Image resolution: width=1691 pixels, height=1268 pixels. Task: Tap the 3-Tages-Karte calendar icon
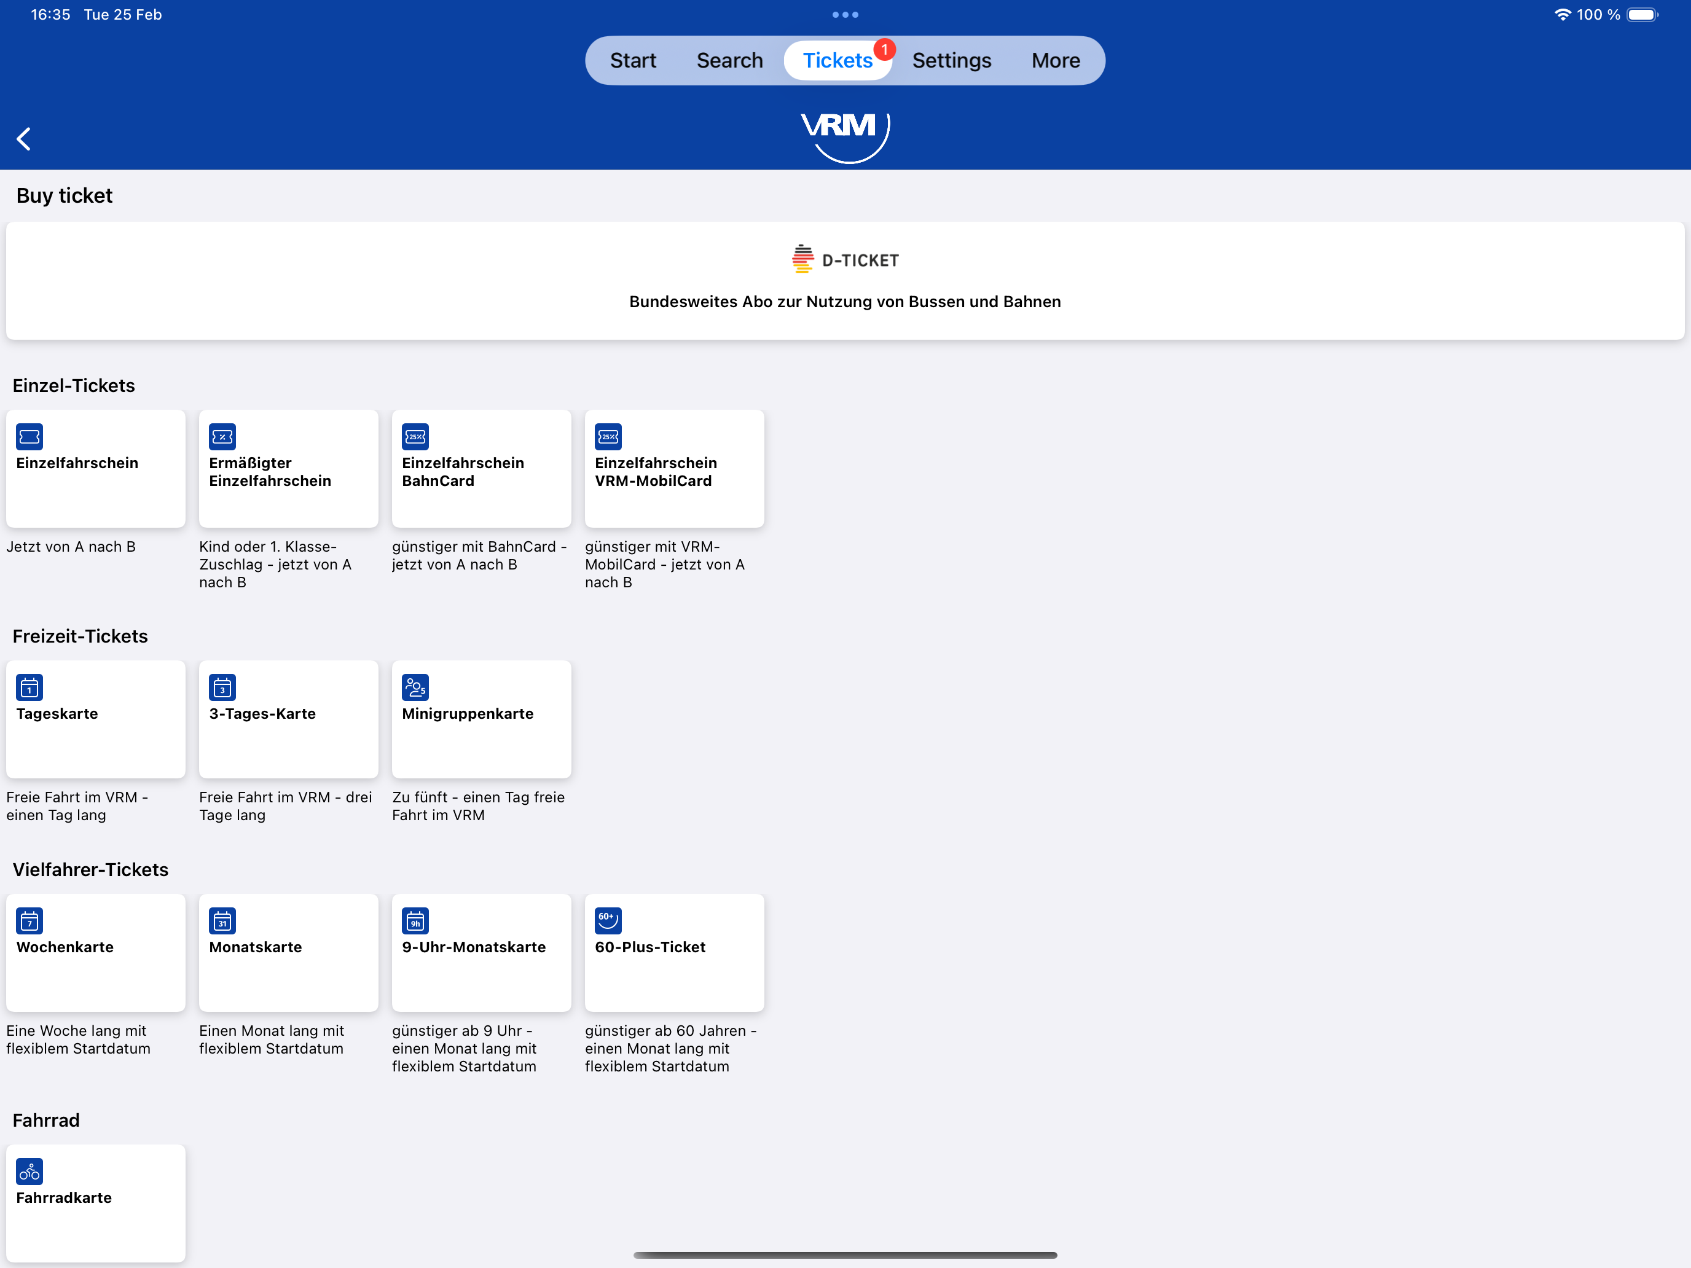click(x=222, y=687)
